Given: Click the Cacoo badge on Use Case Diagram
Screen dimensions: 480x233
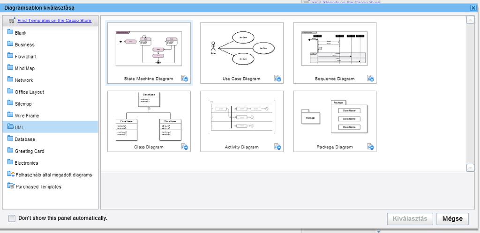Looking at the screenshot, I should click(277, 79).
